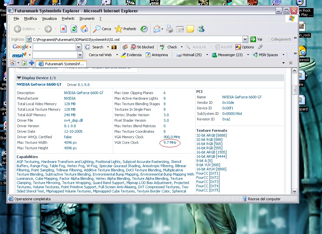Click Anteprima in MSN toolbar
322x234 pixels.
point(157,55)
